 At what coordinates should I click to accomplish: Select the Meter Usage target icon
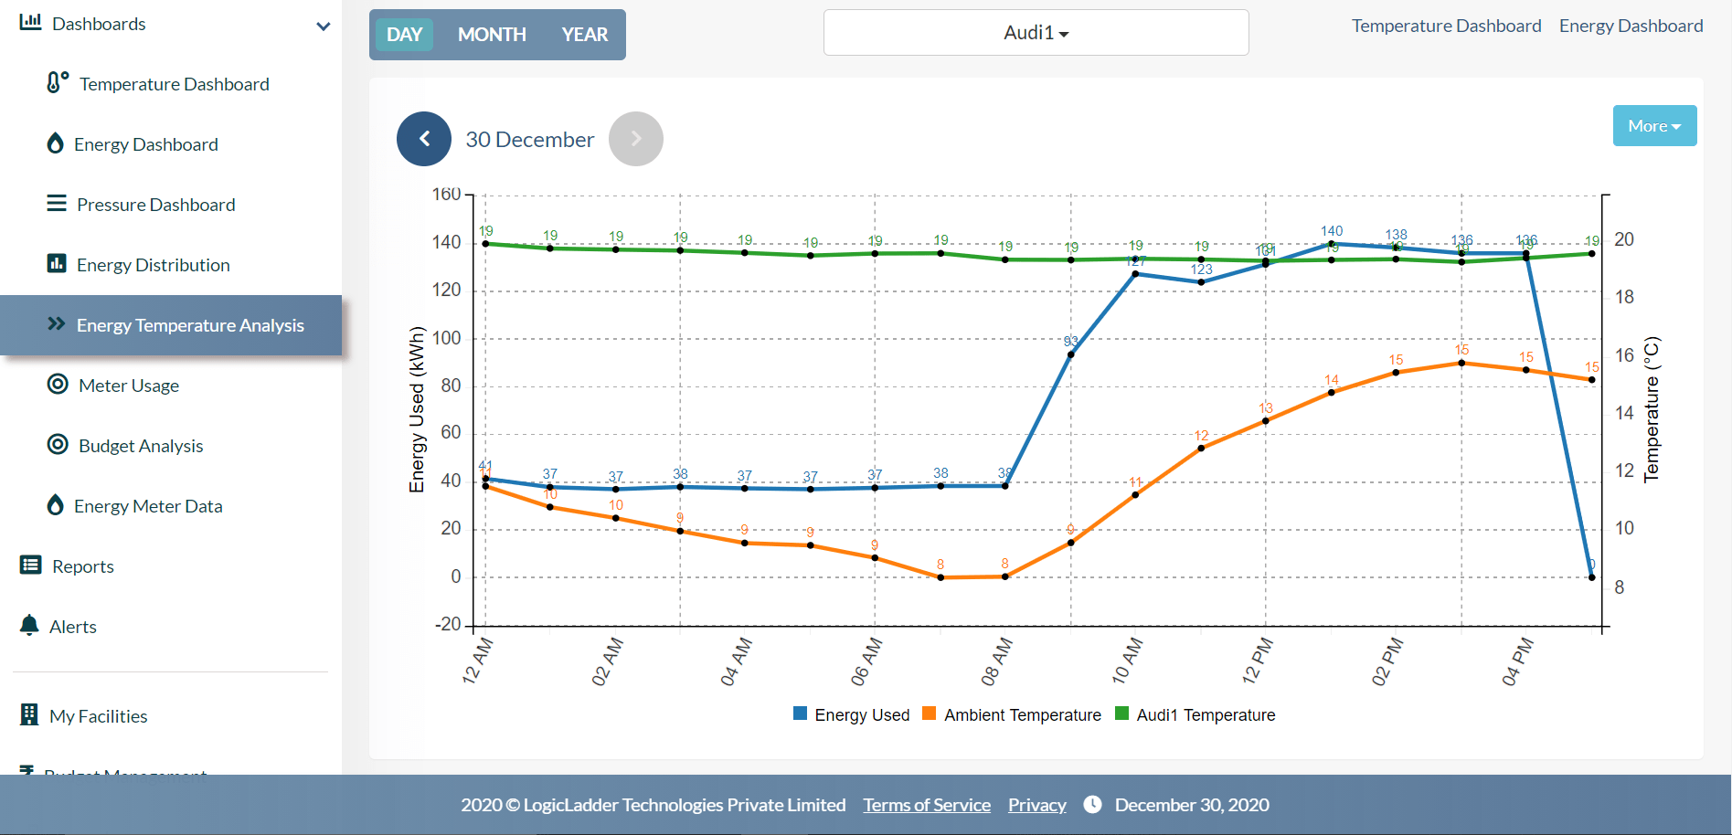click(57, 385)
